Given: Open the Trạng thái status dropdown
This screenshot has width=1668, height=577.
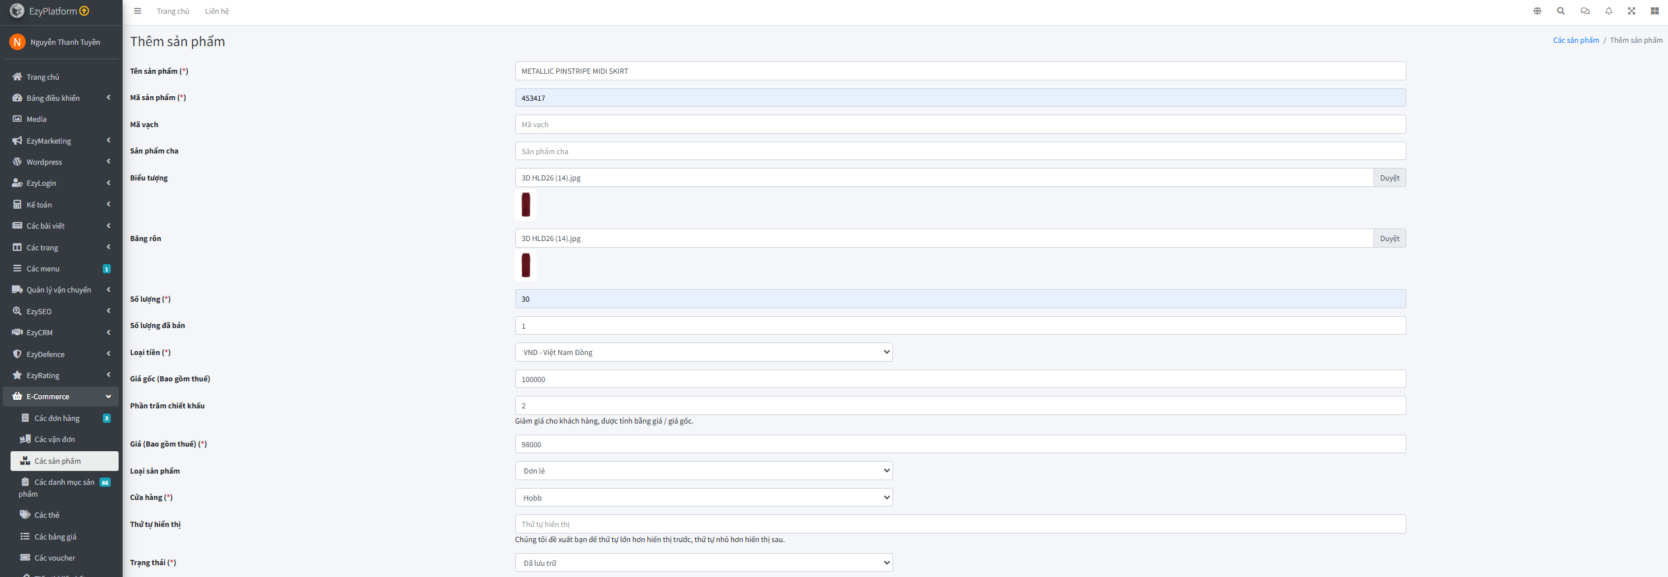Looking at the screenshot, I should tap(703, 563).
